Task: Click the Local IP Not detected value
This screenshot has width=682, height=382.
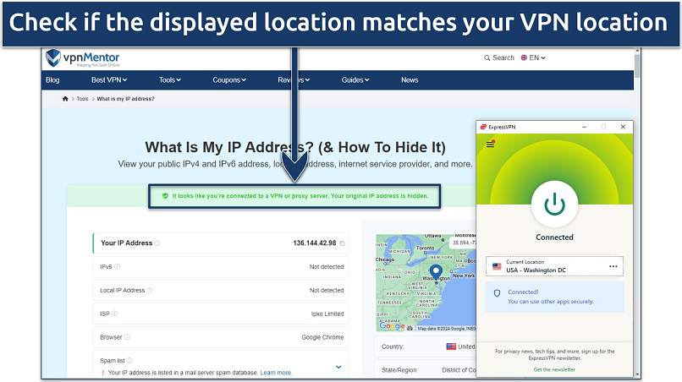Action: 327,290
